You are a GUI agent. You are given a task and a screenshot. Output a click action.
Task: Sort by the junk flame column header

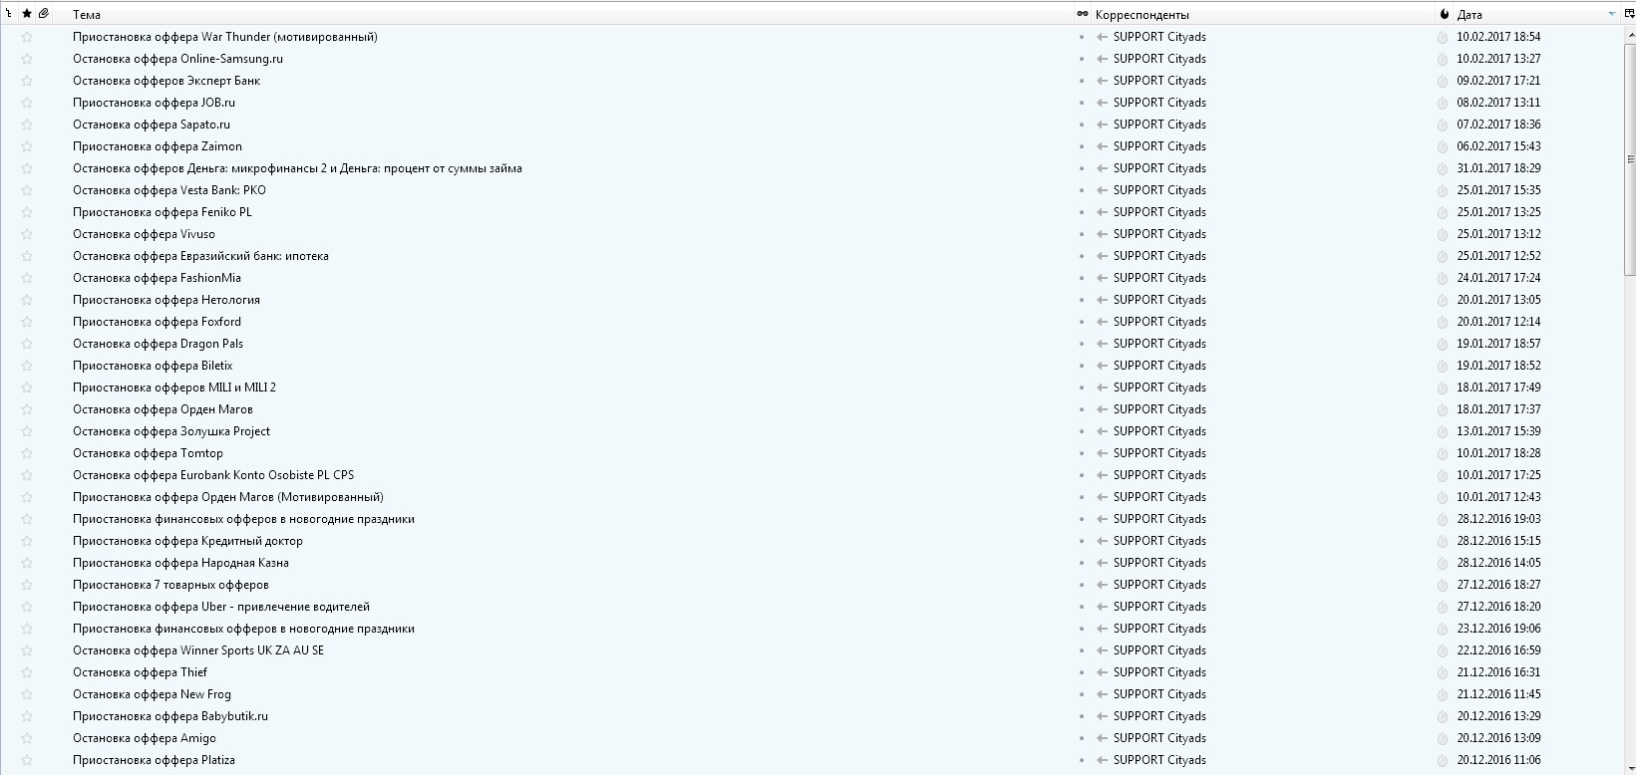point(1444,14)
